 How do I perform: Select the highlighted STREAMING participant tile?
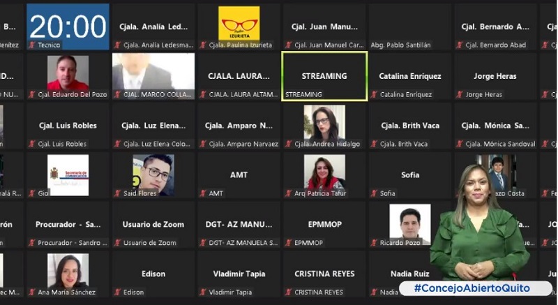tap(324, 76)
